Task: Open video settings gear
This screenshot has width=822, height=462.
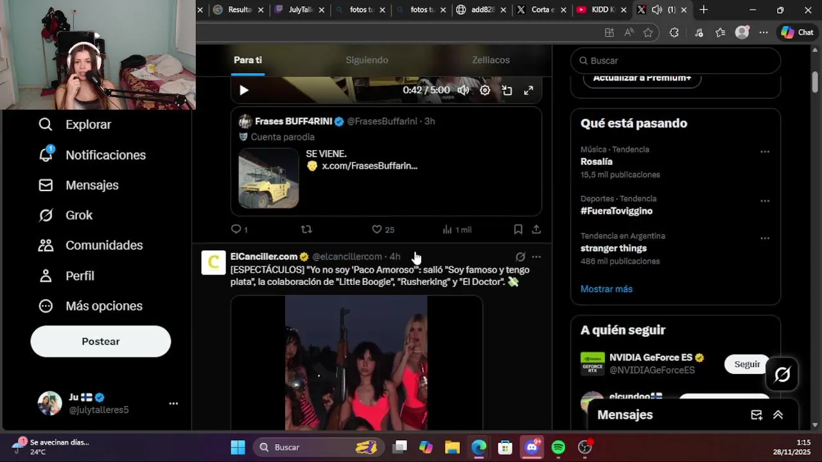Action: coord(485,90)
